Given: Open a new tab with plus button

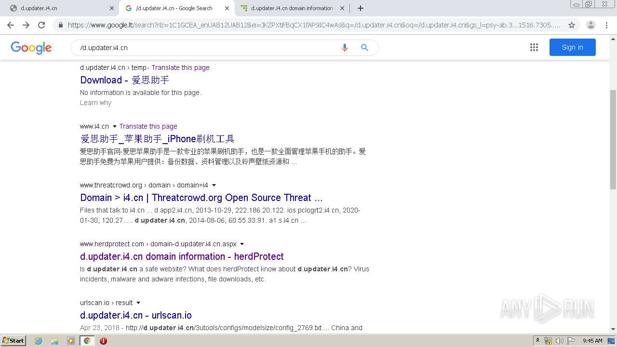Looking at the screenshot, I should (360, 8).
